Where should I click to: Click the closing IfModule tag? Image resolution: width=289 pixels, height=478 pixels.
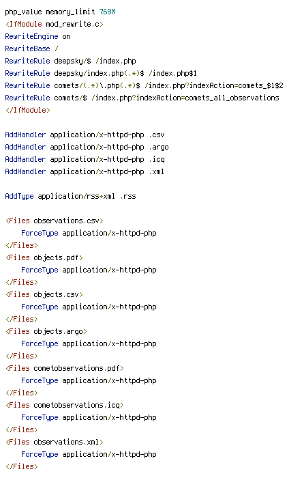[x=28, y=110]
